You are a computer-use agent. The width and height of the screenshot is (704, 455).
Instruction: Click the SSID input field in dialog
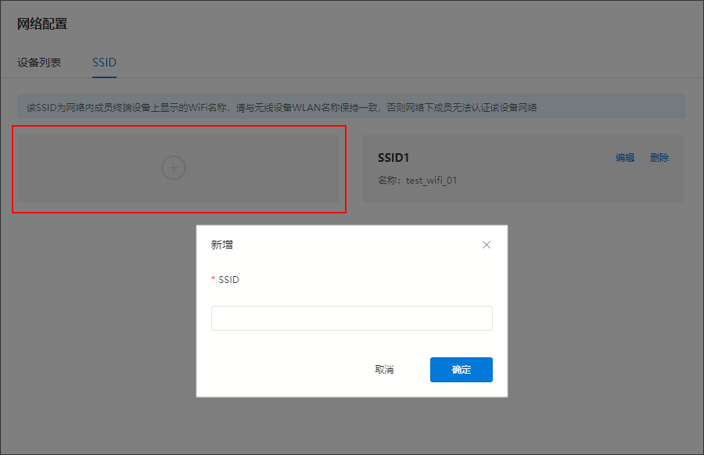pos(351,318)
